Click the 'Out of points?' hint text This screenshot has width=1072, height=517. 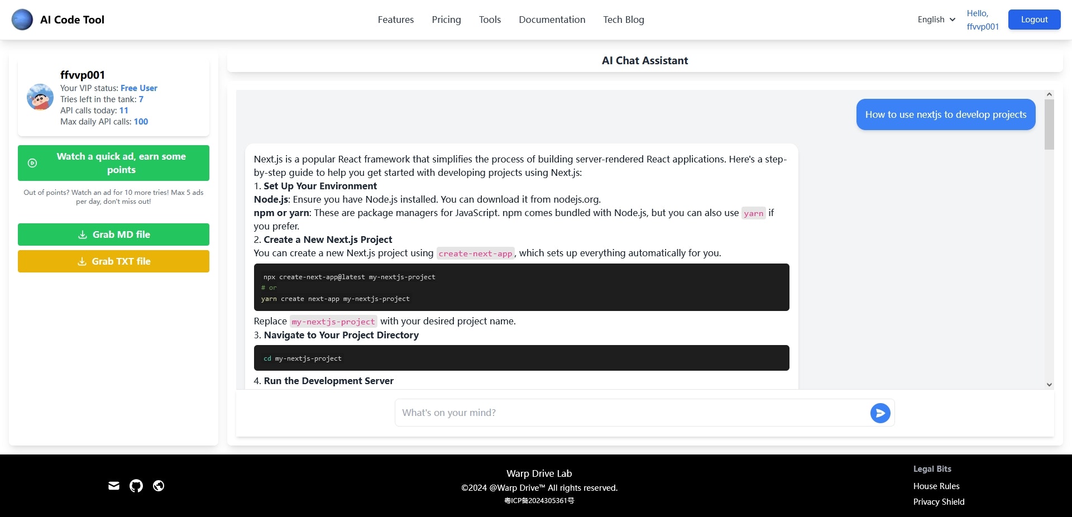coord(113,197)
